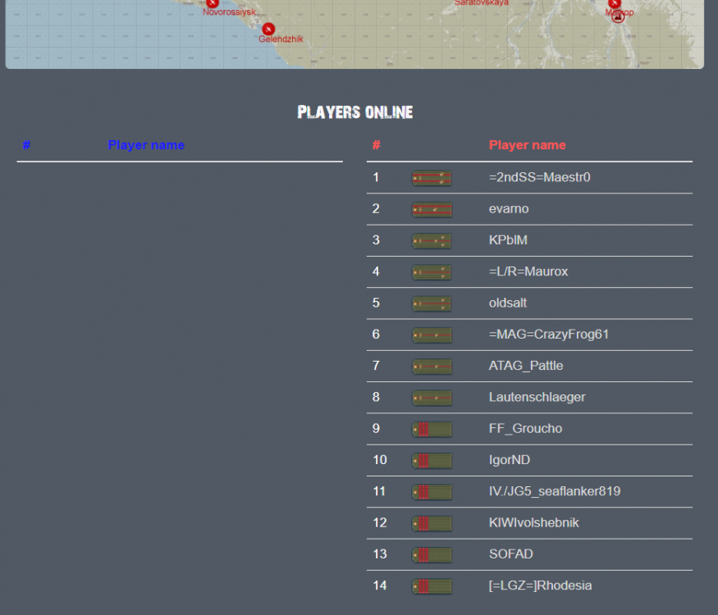Click the blue 'Player name' column header
The width and height of the screenshot is (718, 615).
[x=146, y=145]
